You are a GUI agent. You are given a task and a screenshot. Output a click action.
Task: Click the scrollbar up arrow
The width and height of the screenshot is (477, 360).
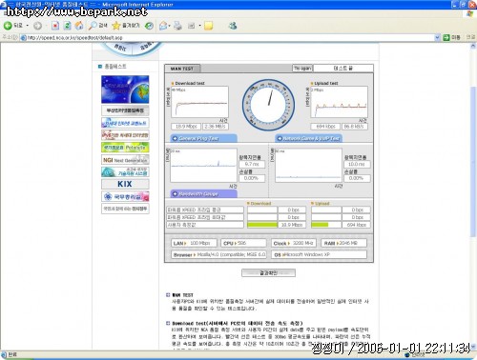(473, 47)
